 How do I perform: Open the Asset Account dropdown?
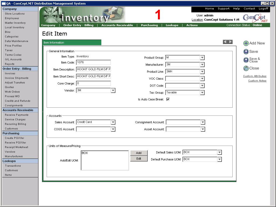(203, 129)
